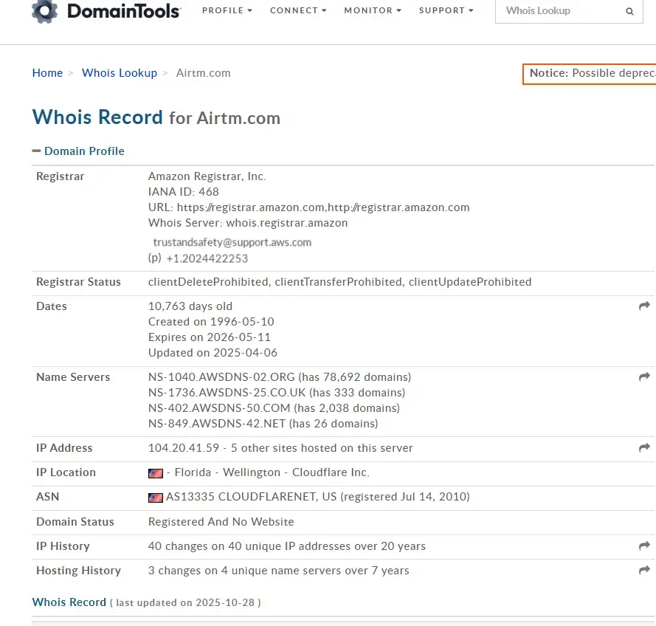Open the Connect dropdown menu
656x626 pixels.
click(x=298, y=10)
